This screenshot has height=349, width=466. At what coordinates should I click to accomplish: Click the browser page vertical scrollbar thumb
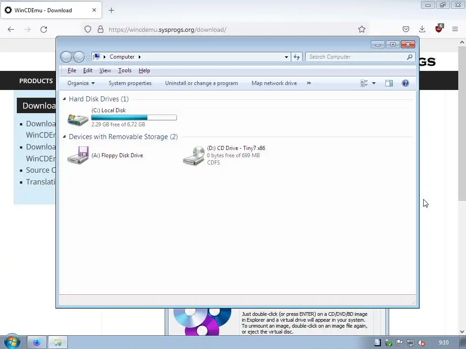[461, 123]
